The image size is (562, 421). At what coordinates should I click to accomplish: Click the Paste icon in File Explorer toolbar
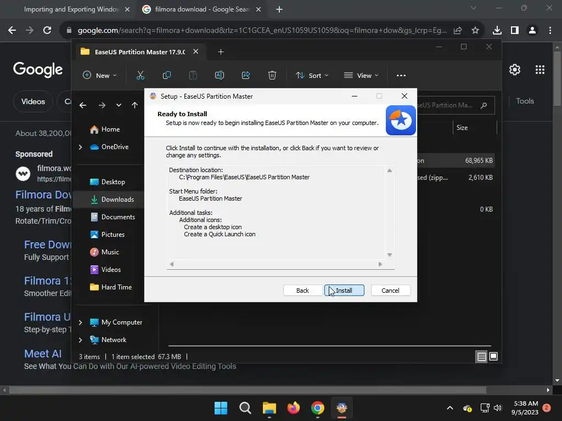pyautogui.click(x=193, y=75)
